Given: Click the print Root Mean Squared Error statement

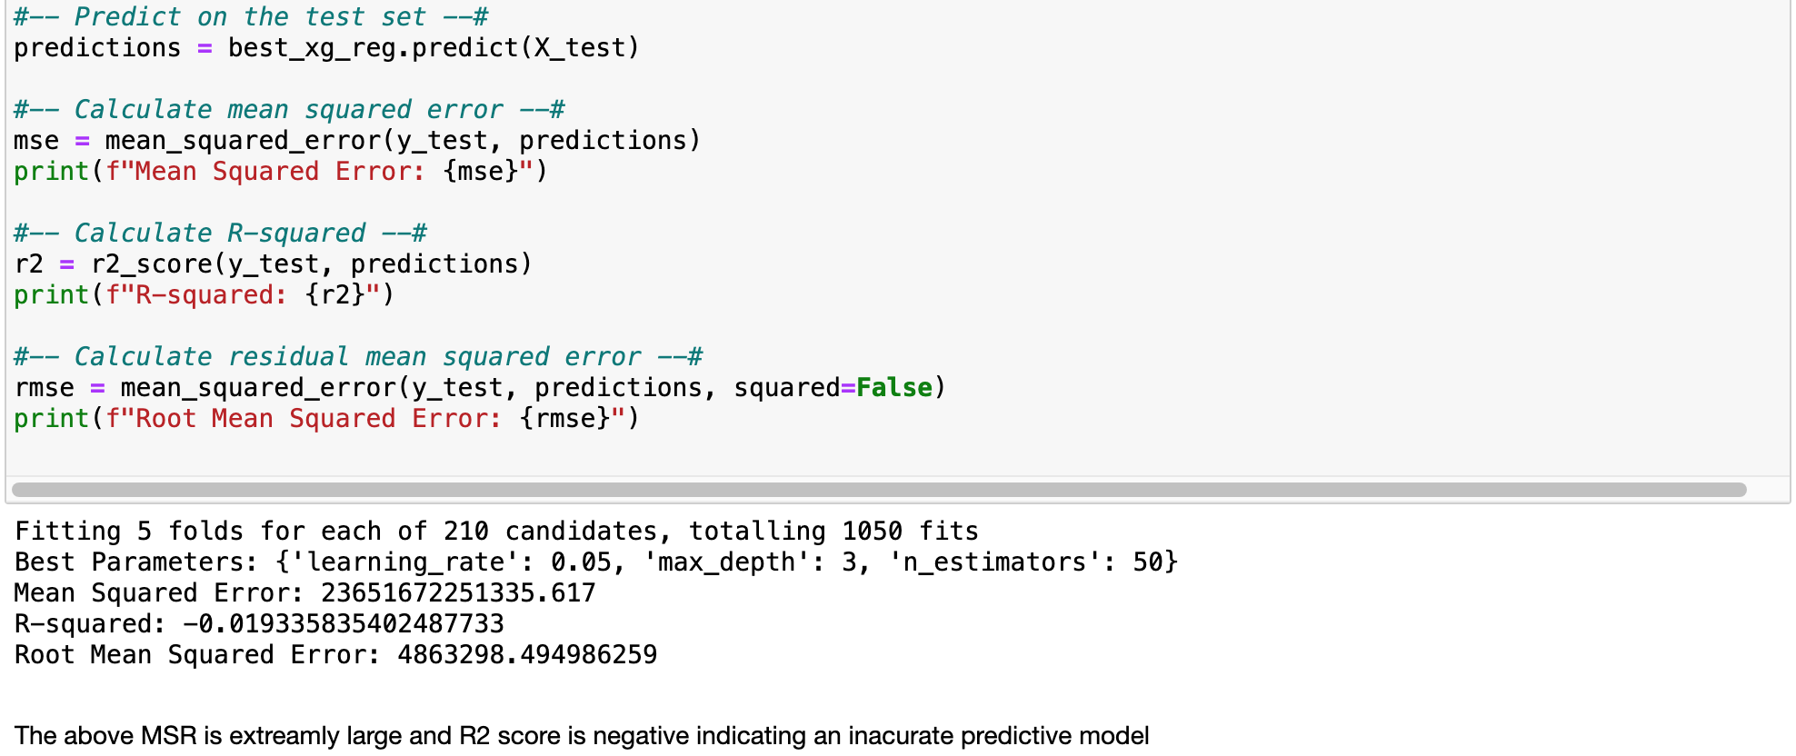Looking at the screenshot, I should [326, 419].
